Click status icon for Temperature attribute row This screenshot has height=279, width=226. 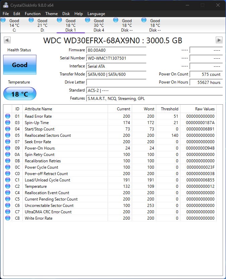pos(8,186)
